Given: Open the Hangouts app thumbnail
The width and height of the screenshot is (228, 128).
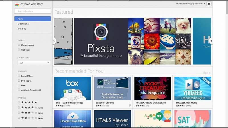Looking at the screenshot, I should [x=153, y=119].
